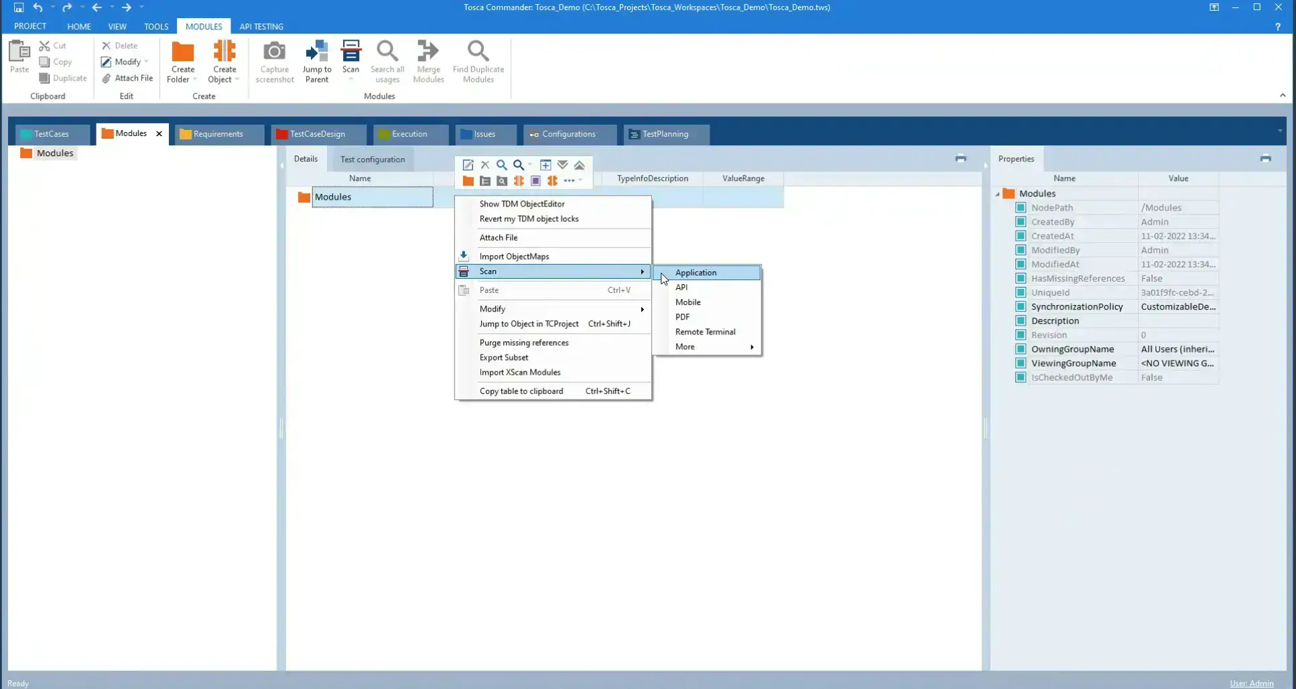Click the Jump to Parent icon
The image size is (1296, 689).
317,52
